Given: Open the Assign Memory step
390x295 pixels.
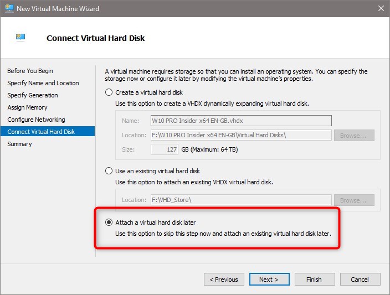Looking at the screenshot, I should (27, 107).
